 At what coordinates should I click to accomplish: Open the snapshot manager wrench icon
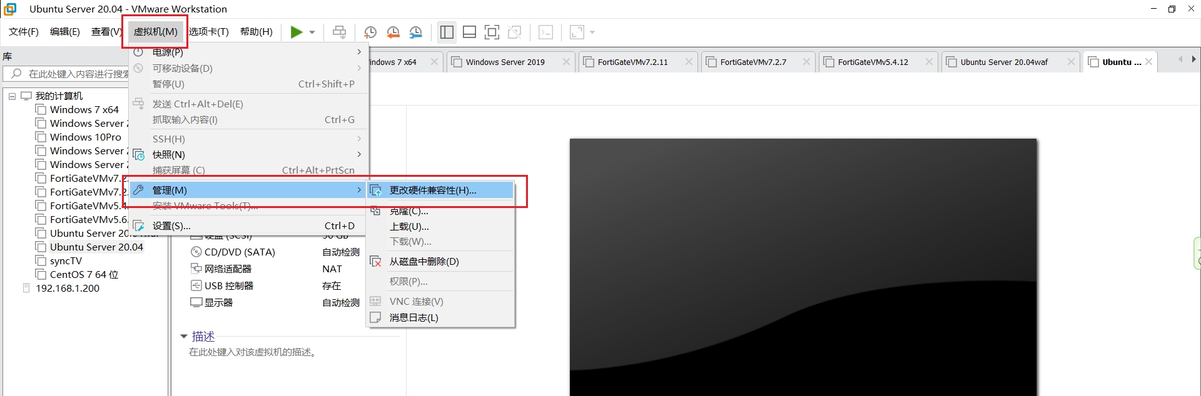click(416, 32)
